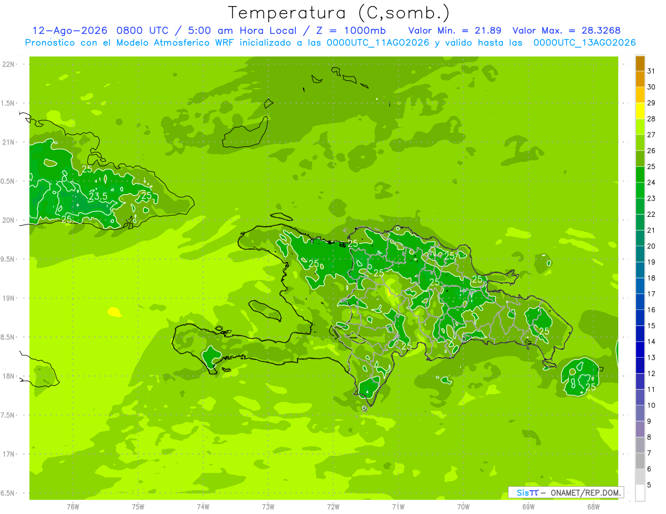
Task: Click the "23.5" contour label over Cuba
Action: [x=98, y=196]
